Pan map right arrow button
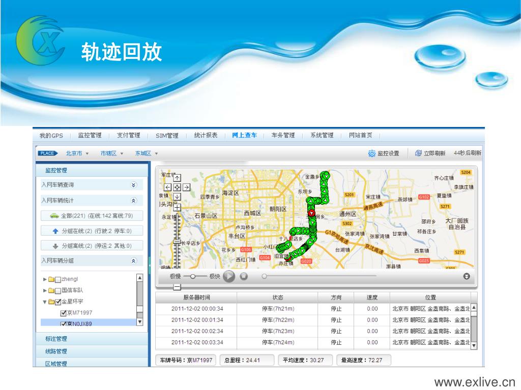Screen dimensions: 521x390 click(186, 187)
